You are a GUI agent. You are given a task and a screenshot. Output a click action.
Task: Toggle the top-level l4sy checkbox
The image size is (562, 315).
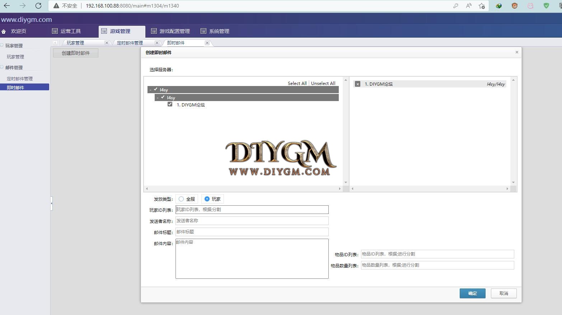click(x=156, y=89)
